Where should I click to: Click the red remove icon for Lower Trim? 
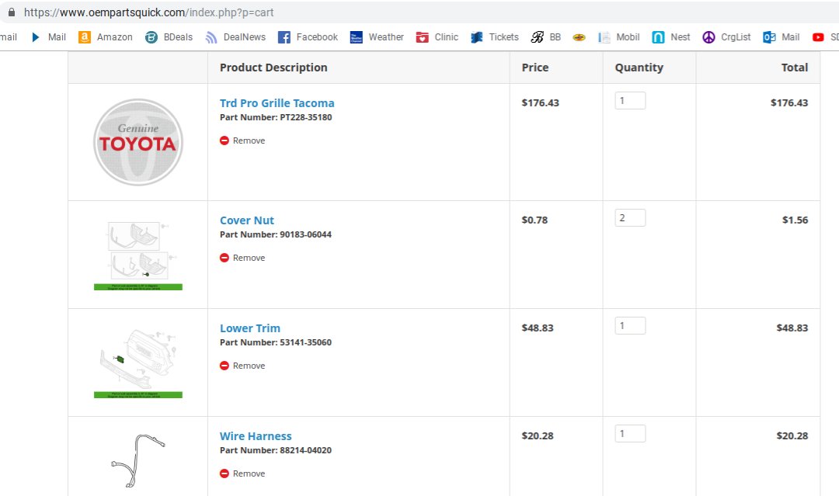[225, 366]
